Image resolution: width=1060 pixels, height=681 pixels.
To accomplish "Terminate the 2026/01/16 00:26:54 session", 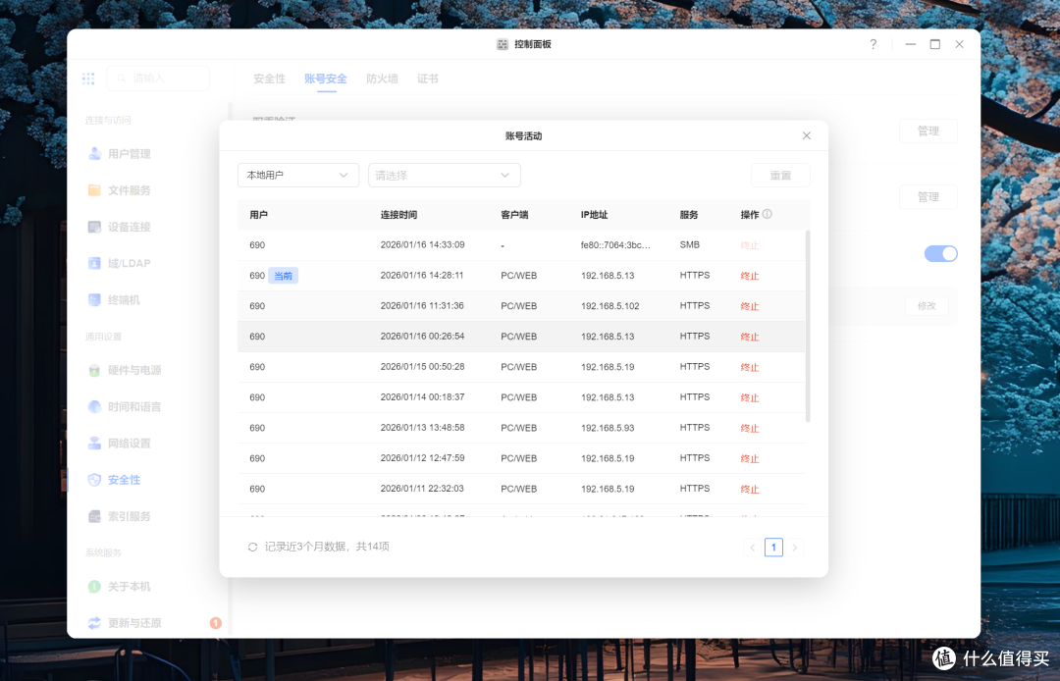I will 750,337.
